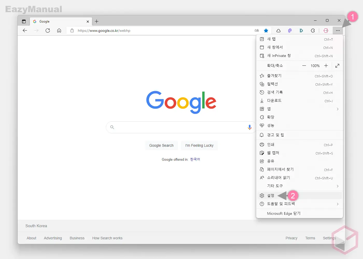Open the home page
Image resolution: width=363 pixels, height=259 pixels.
tap(59, 31)
